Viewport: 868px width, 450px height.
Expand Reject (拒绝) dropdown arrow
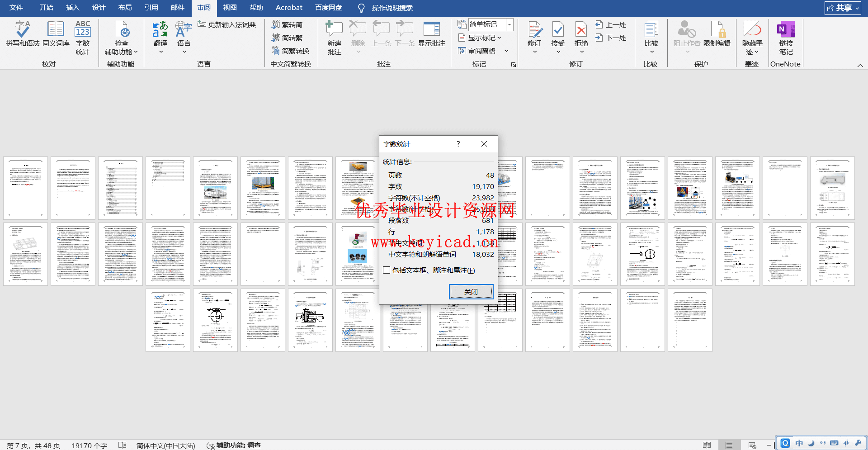(581, 52)
